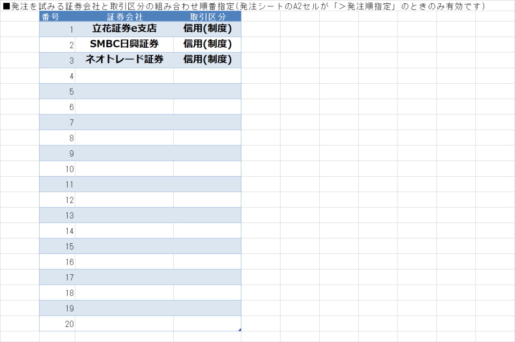Click the number 5 cell
515x342 pixels.
pyautogui.click(x=57, y=91)
